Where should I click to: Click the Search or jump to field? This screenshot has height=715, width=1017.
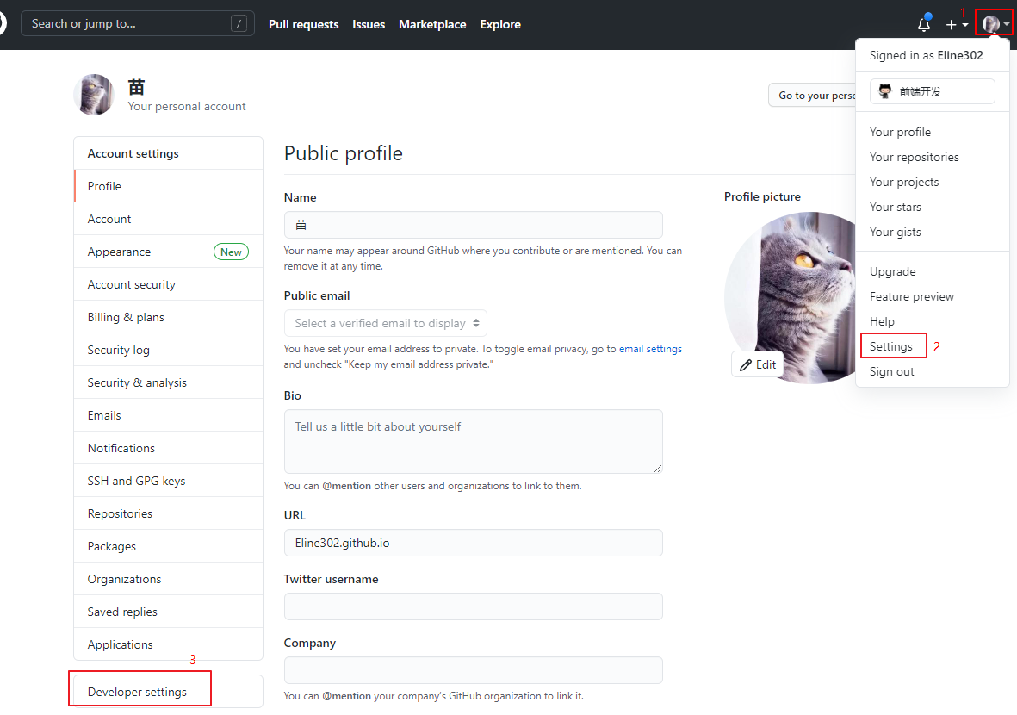pos(137,23)
